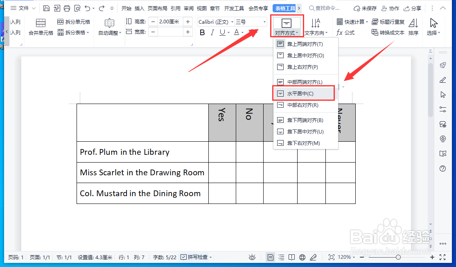Decrease row height with minus button
The width and height of the screenshot is (456, 267).
153,22
